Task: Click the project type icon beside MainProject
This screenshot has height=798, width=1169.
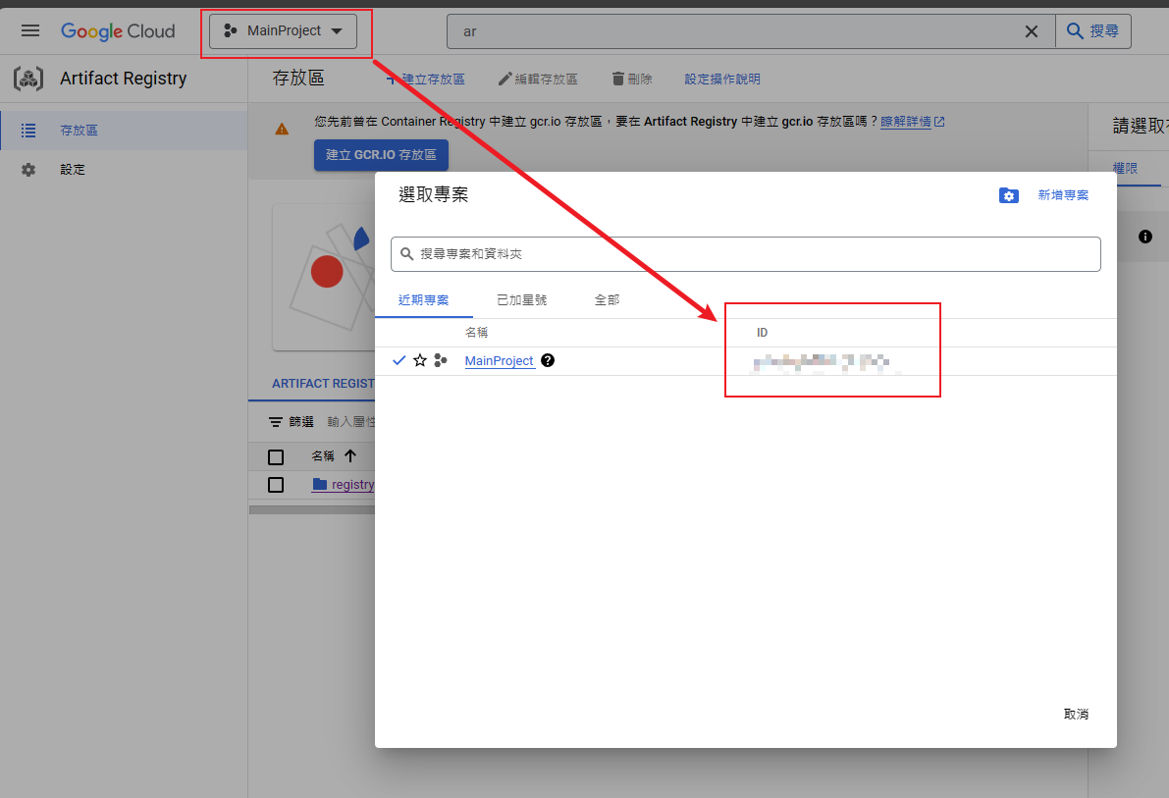Action: click(441, 361)
